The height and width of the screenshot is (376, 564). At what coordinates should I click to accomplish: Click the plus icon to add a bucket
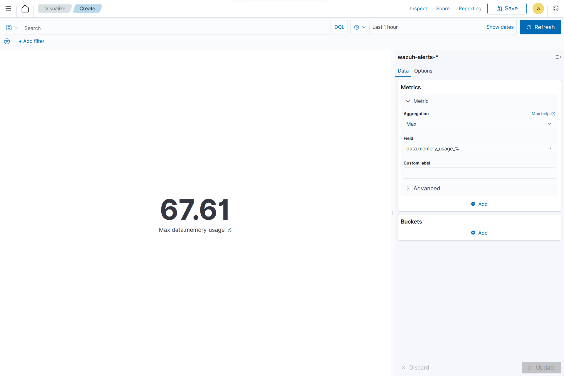(473, 233)
